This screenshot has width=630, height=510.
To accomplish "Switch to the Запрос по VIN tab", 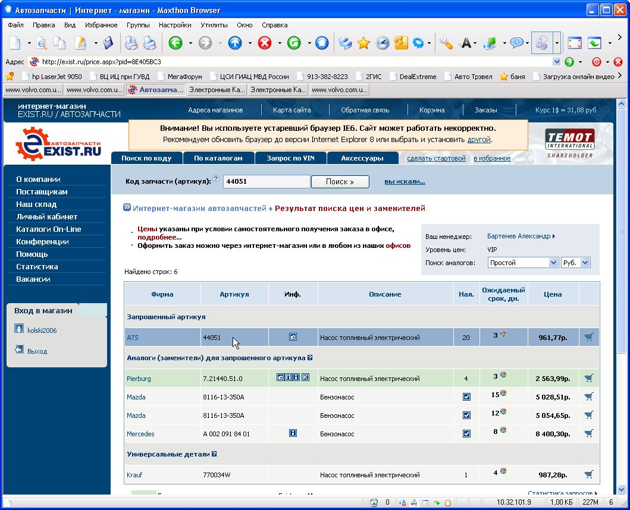I will 290,158.
